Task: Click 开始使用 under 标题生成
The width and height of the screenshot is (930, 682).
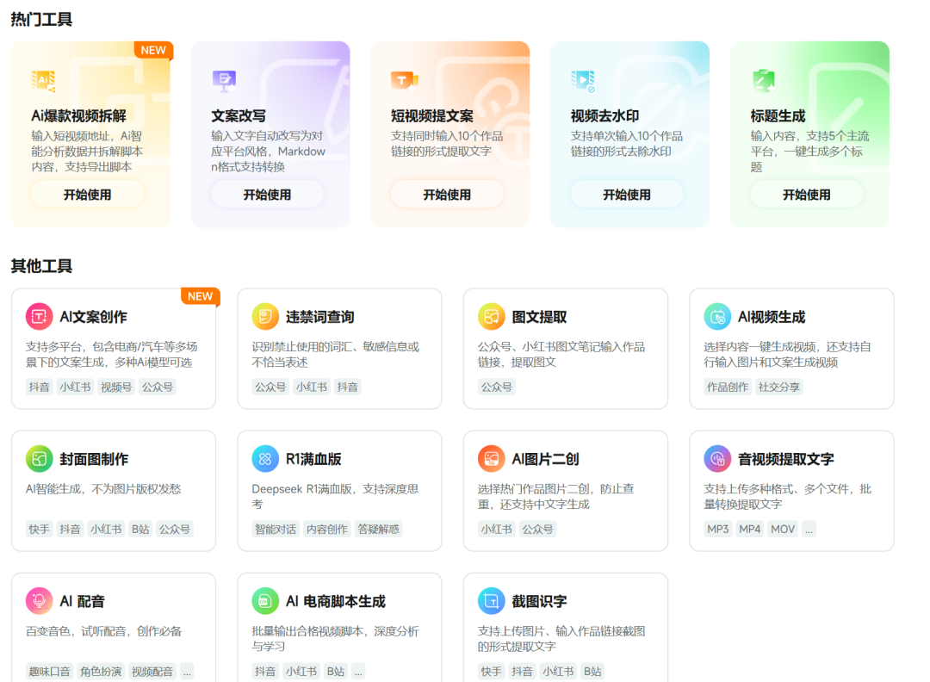Action: click(808, 195)
